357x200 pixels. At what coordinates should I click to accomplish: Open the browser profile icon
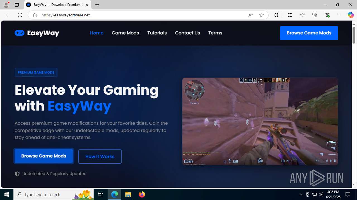pyautogui.click(x=6, y=5)
